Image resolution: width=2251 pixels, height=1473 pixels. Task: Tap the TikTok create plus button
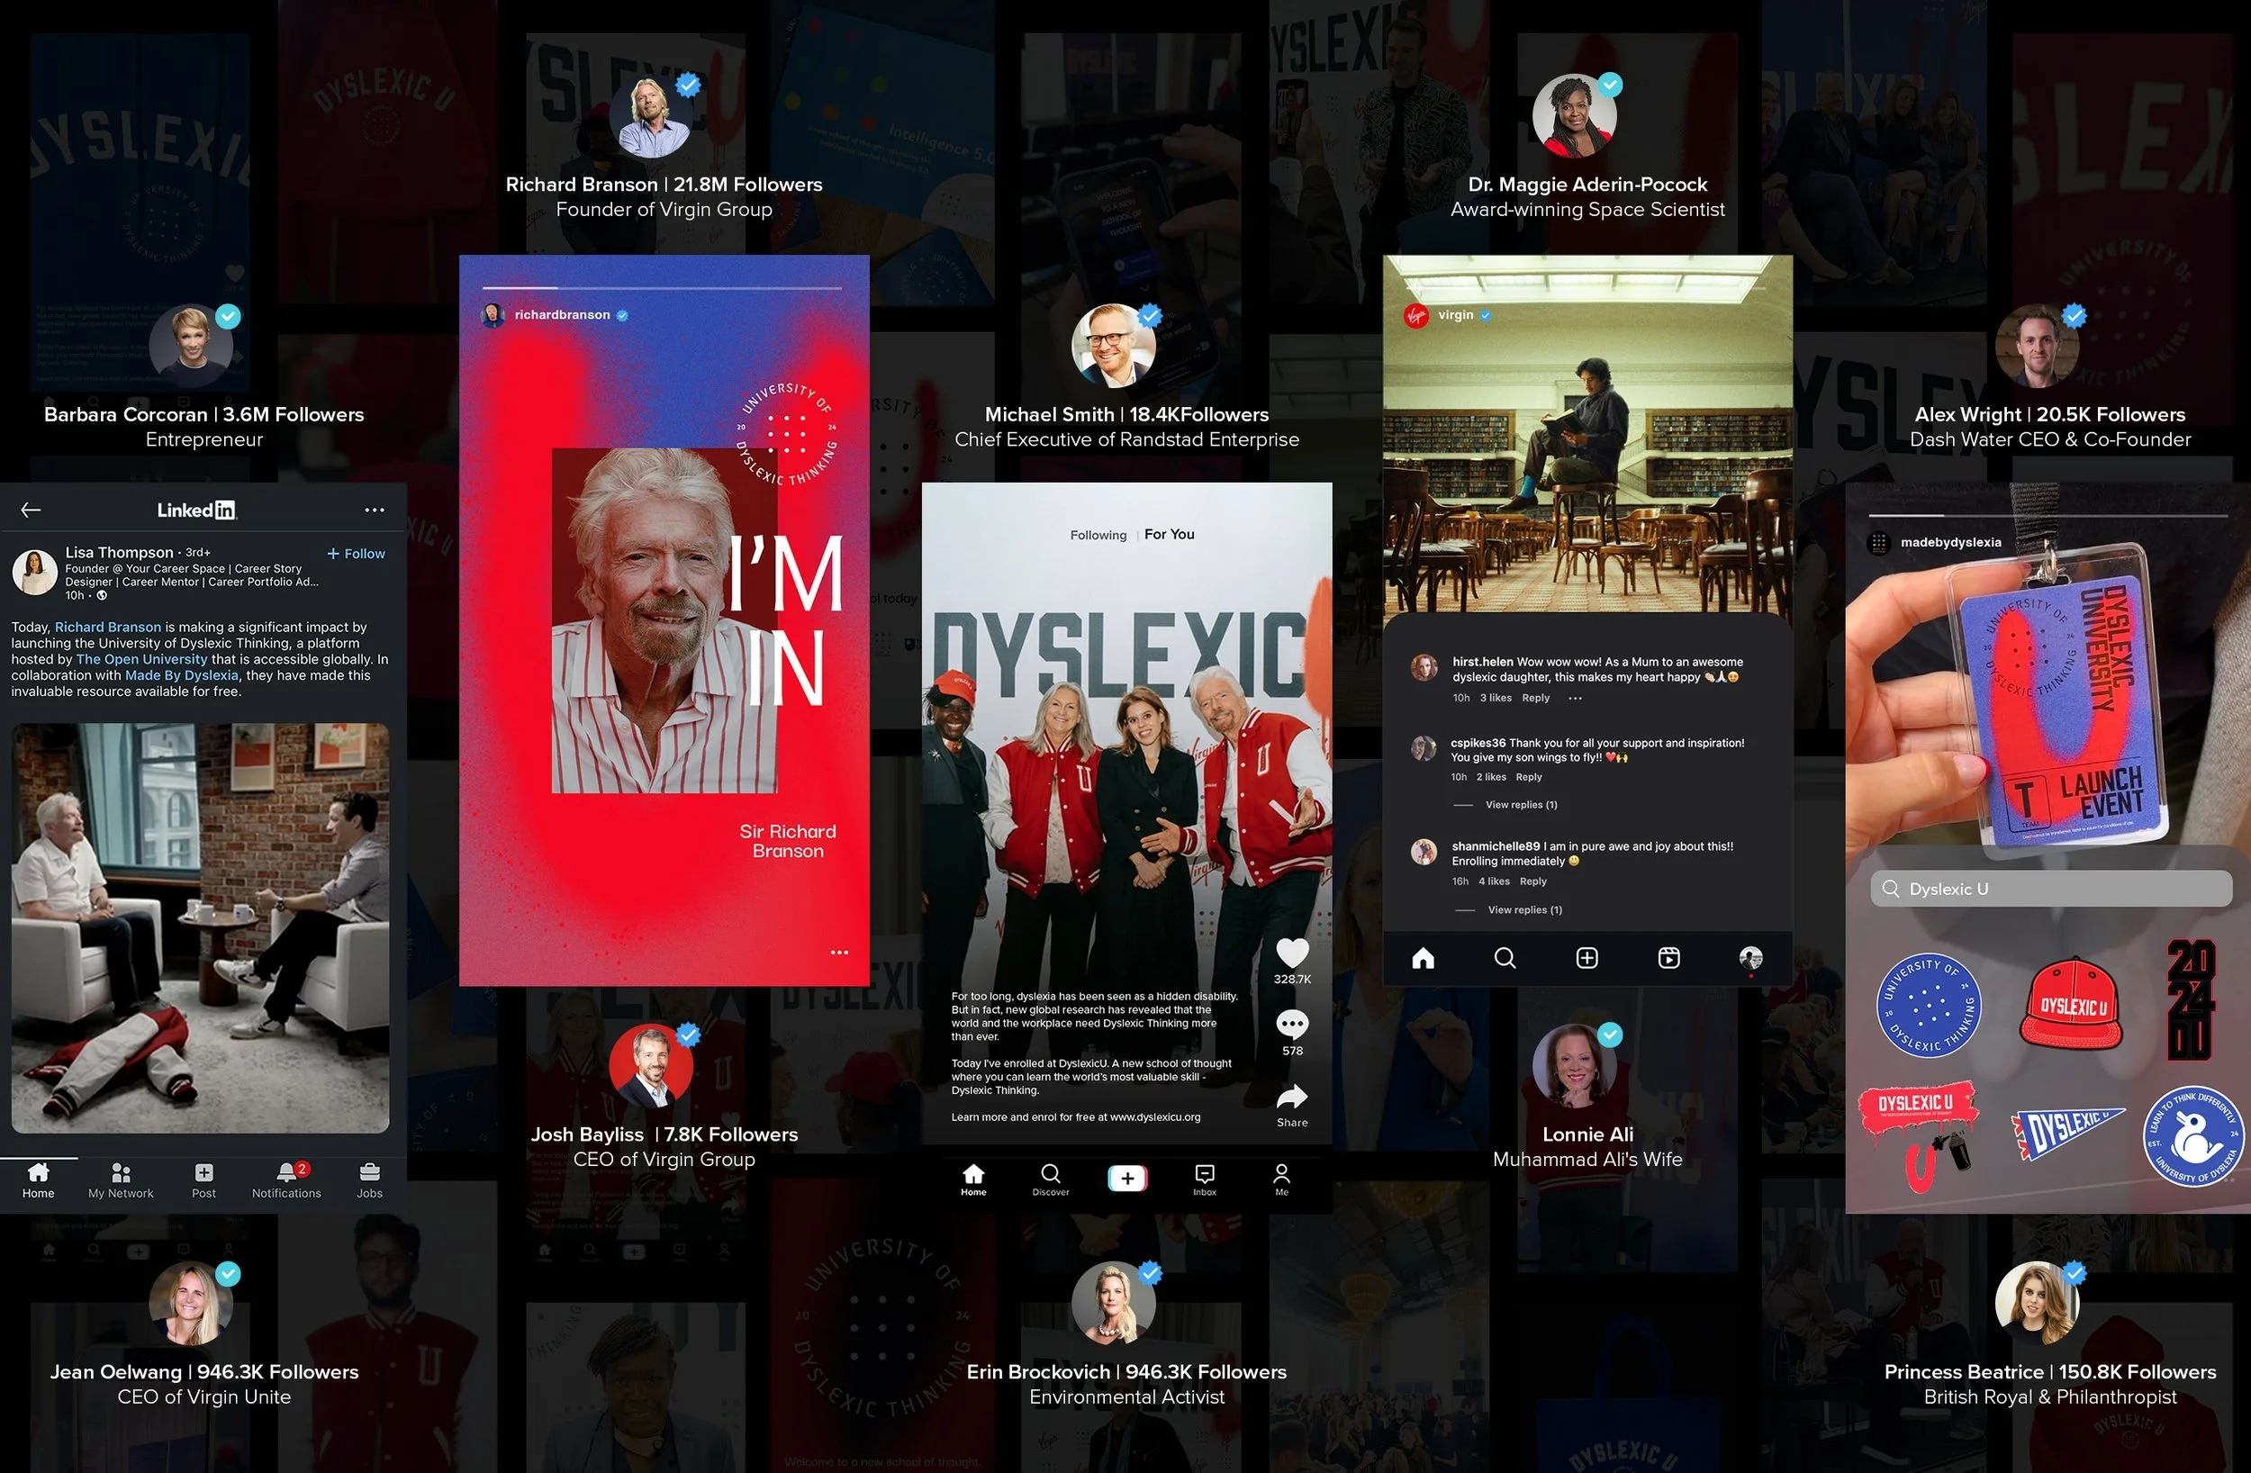click(x=1126, y=1178)
